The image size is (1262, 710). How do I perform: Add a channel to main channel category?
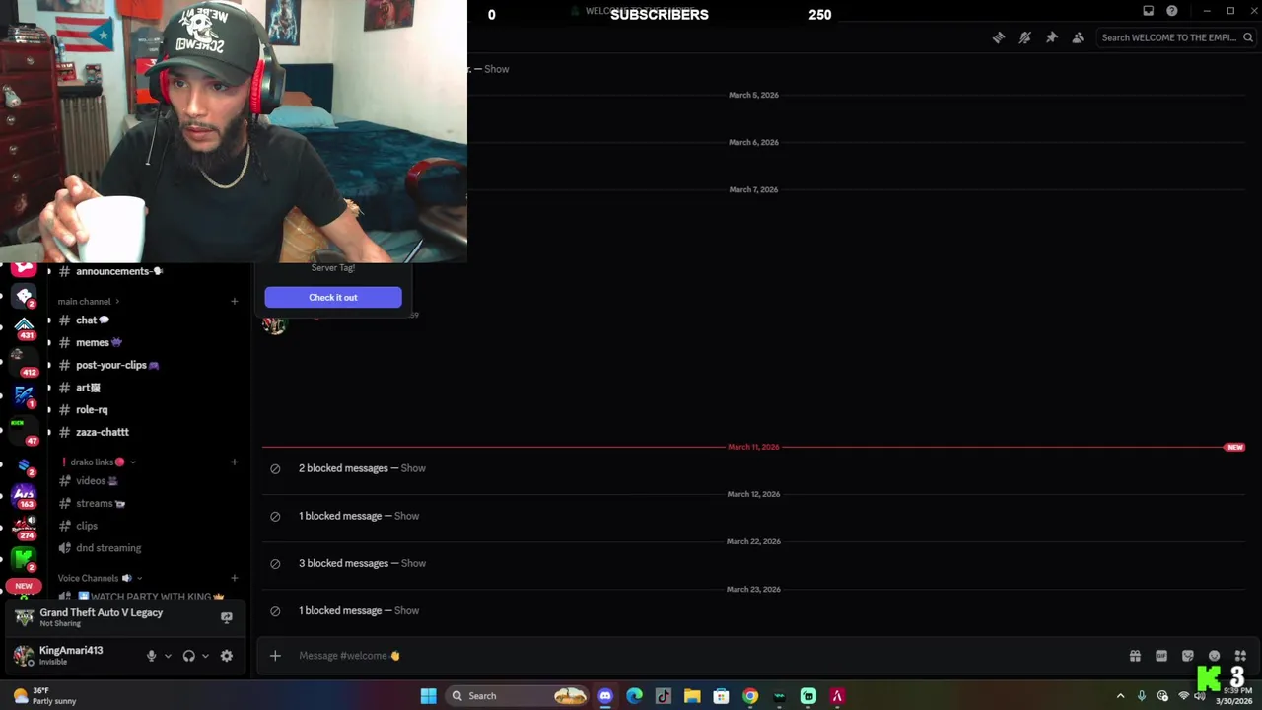click(x=235, y=301)
